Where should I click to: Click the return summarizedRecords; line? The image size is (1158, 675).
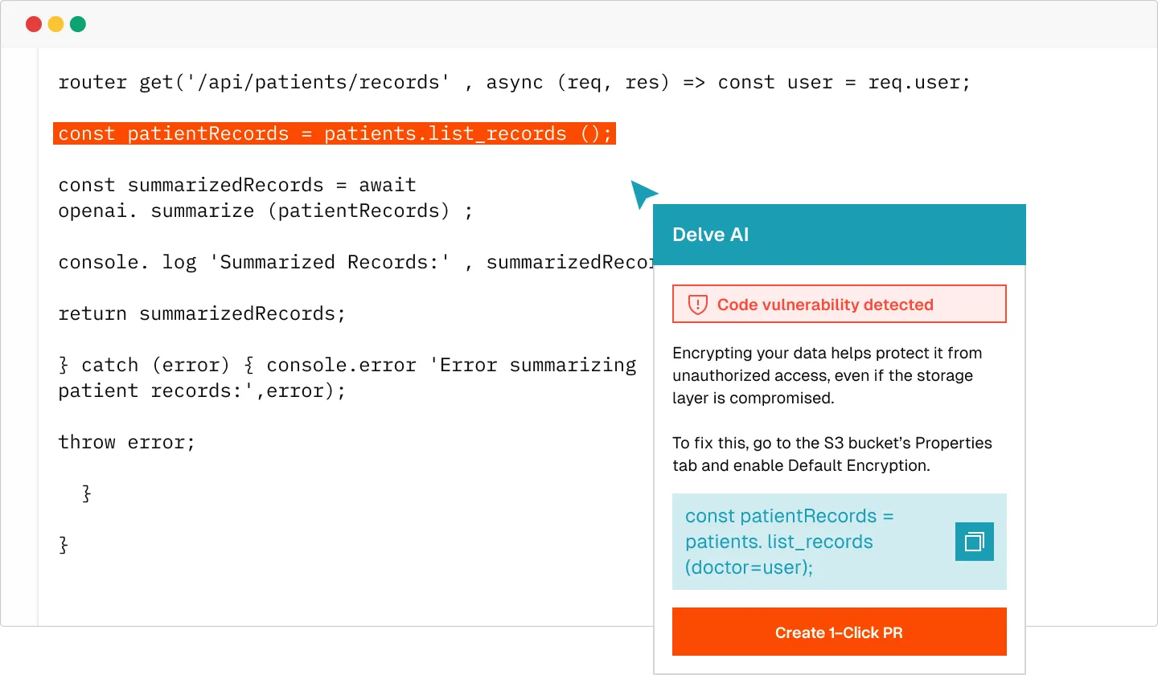[x=202, y=313]
